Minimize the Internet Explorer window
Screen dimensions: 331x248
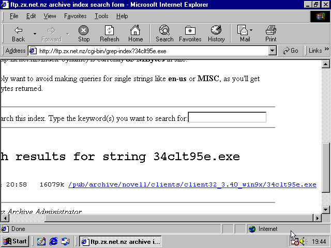(308, 5)
